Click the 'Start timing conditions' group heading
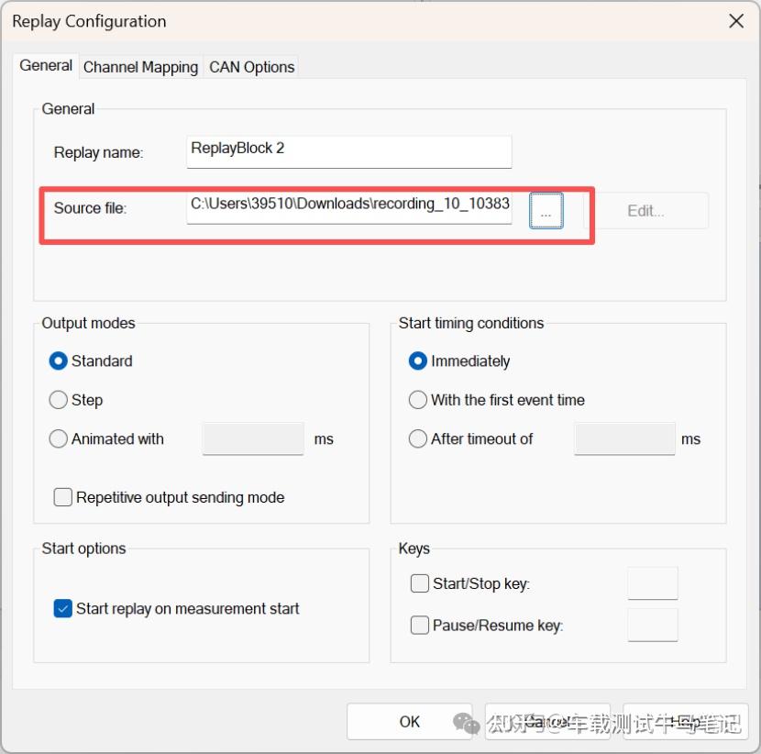The height and width of the screenshot is (754, 761). (x=470, y=324)
